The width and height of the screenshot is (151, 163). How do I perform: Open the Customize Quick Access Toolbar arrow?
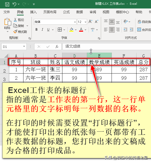pyautogui.click(x=34, y=4)
